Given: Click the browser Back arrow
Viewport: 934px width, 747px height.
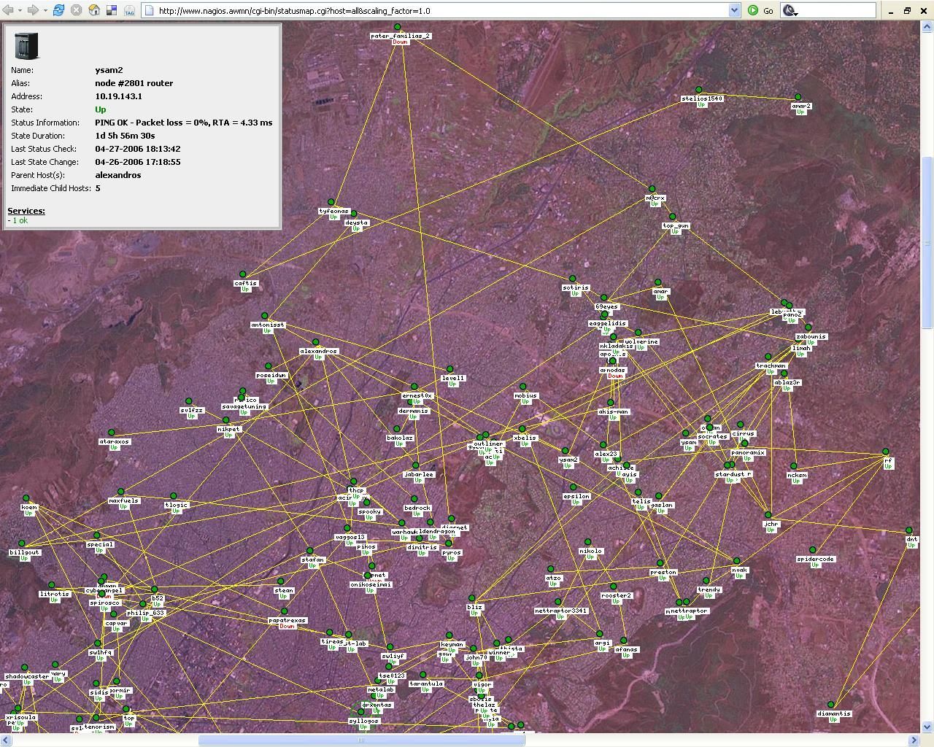Looking at the screenshot, I should (9, 10).
